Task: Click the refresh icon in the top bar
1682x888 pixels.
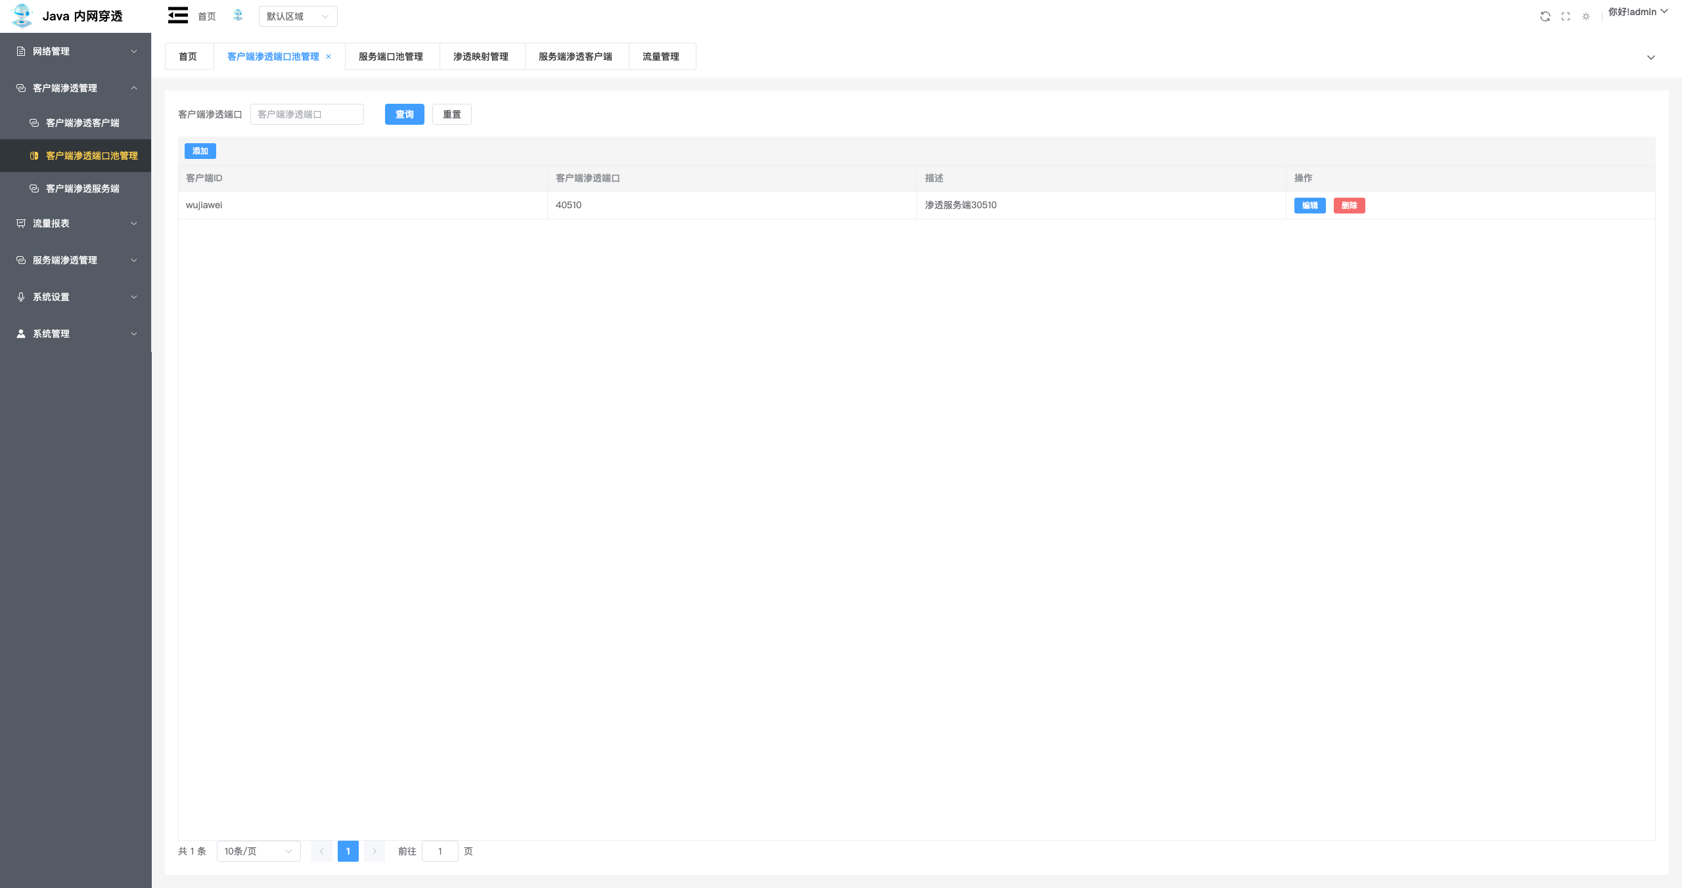Action: [1545, 16]
